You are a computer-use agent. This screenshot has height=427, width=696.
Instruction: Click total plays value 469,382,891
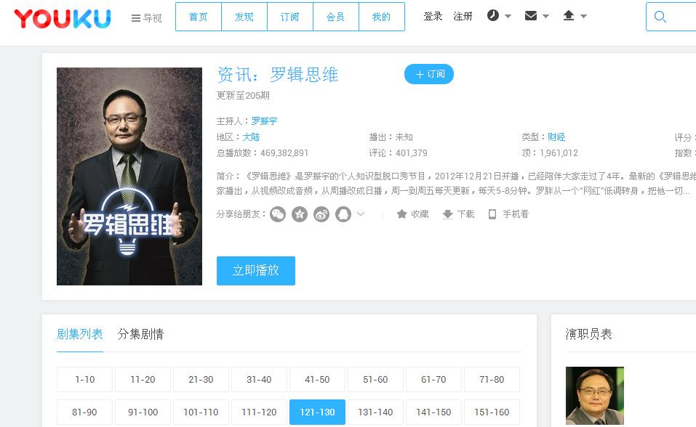click(284, 153)
